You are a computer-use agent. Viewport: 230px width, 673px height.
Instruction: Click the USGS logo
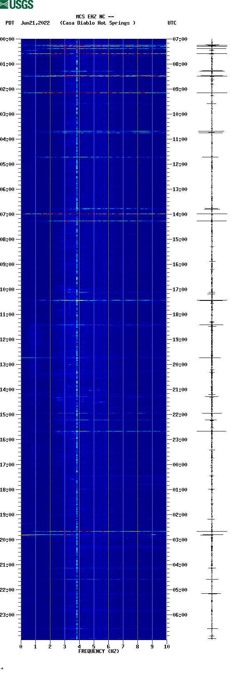(x=17, y=5)
